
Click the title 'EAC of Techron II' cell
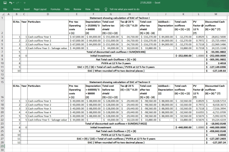[x=119, y=82]
